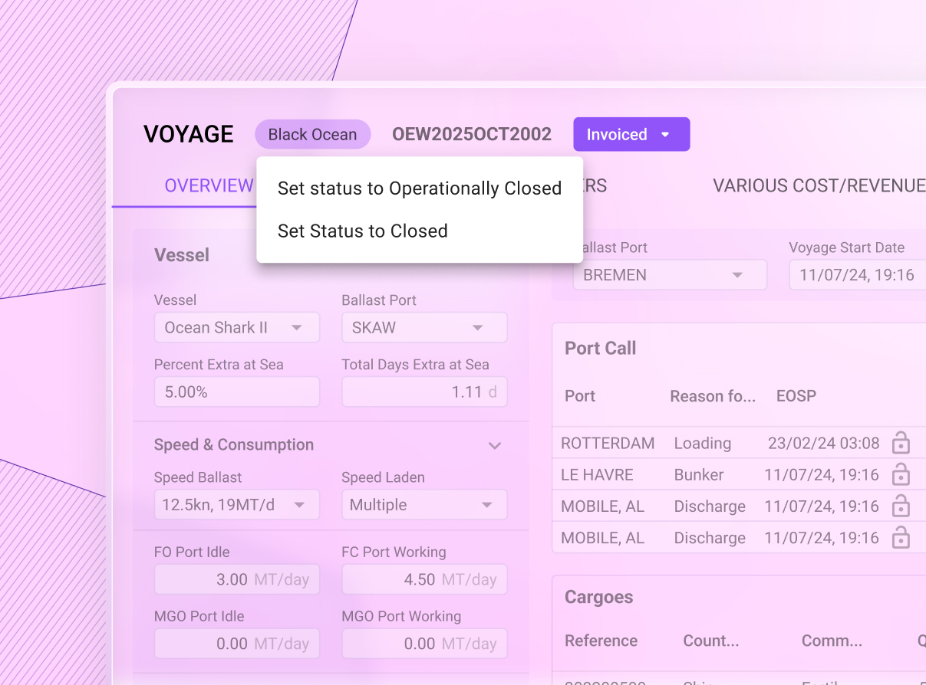The width and height of the screenshot is (926, 685).
Task: Choose Set status to Operationally Closed
Action: point(420,188)
